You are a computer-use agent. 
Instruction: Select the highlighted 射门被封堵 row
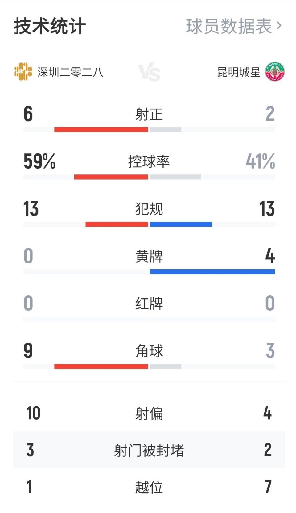149,450
